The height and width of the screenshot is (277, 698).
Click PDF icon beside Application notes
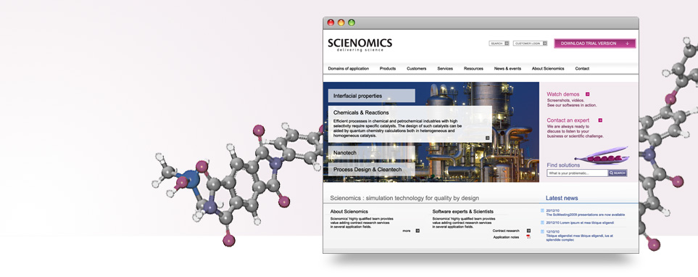tap(529, 237)
